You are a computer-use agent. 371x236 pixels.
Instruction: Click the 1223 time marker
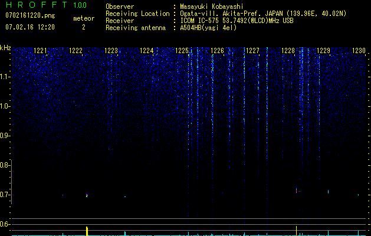click(111, 51)
